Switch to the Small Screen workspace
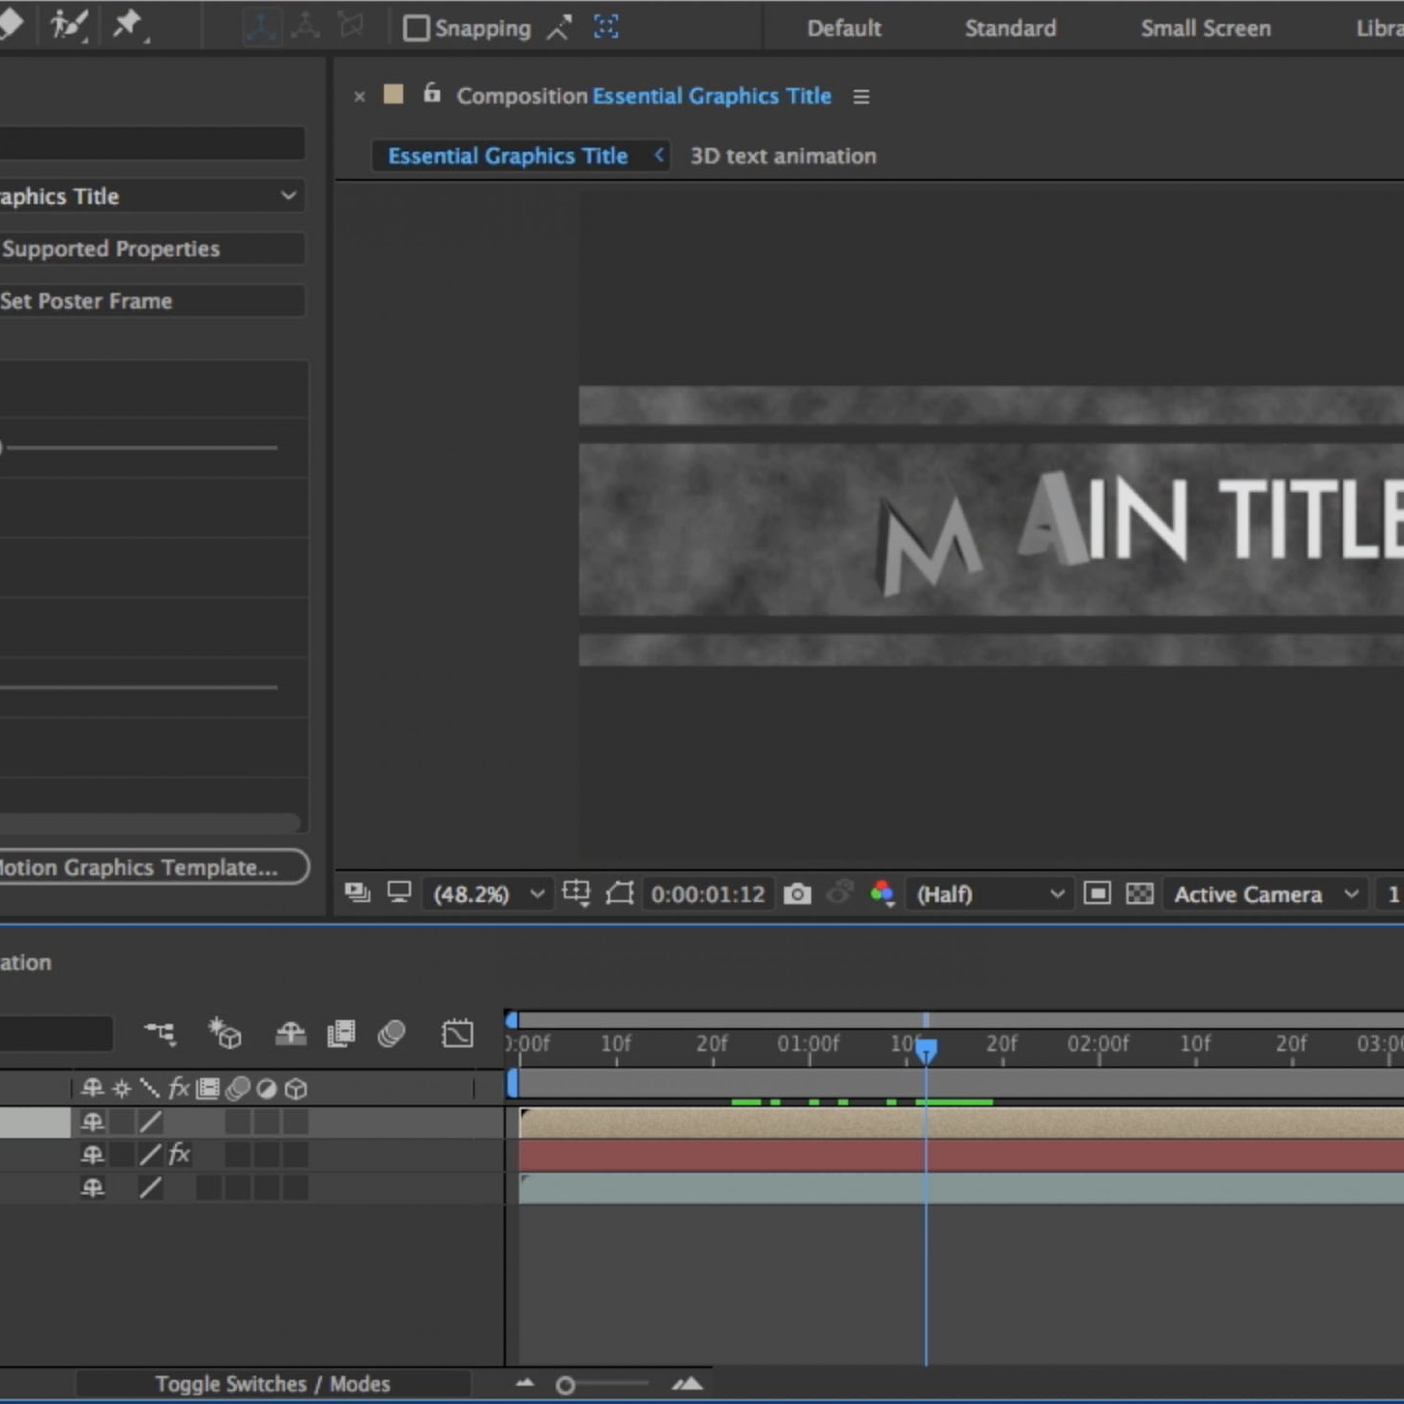The height and width of the screenshot is (1404, 1404). pyautogui.click(x=1205, y=29)
